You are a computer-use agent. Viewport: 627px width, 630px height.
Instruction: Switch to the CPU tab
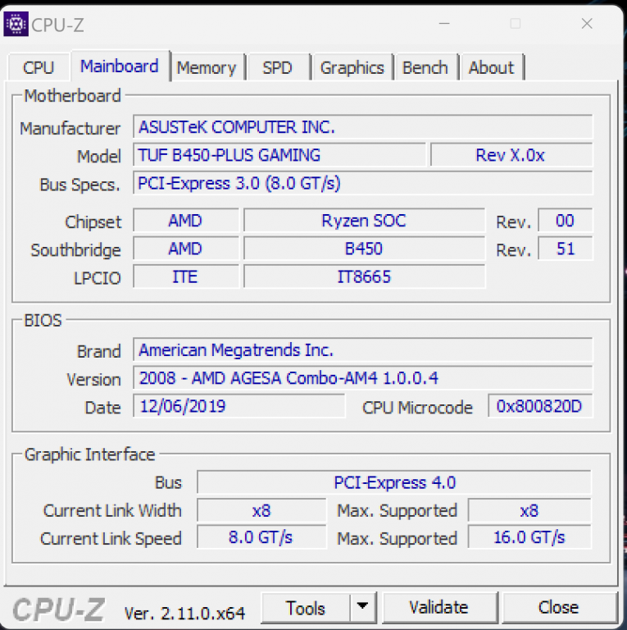coord(39,67)
